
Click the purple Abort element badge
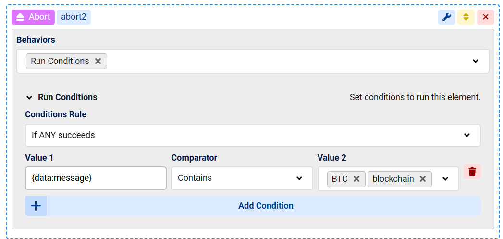pos(33,17)
